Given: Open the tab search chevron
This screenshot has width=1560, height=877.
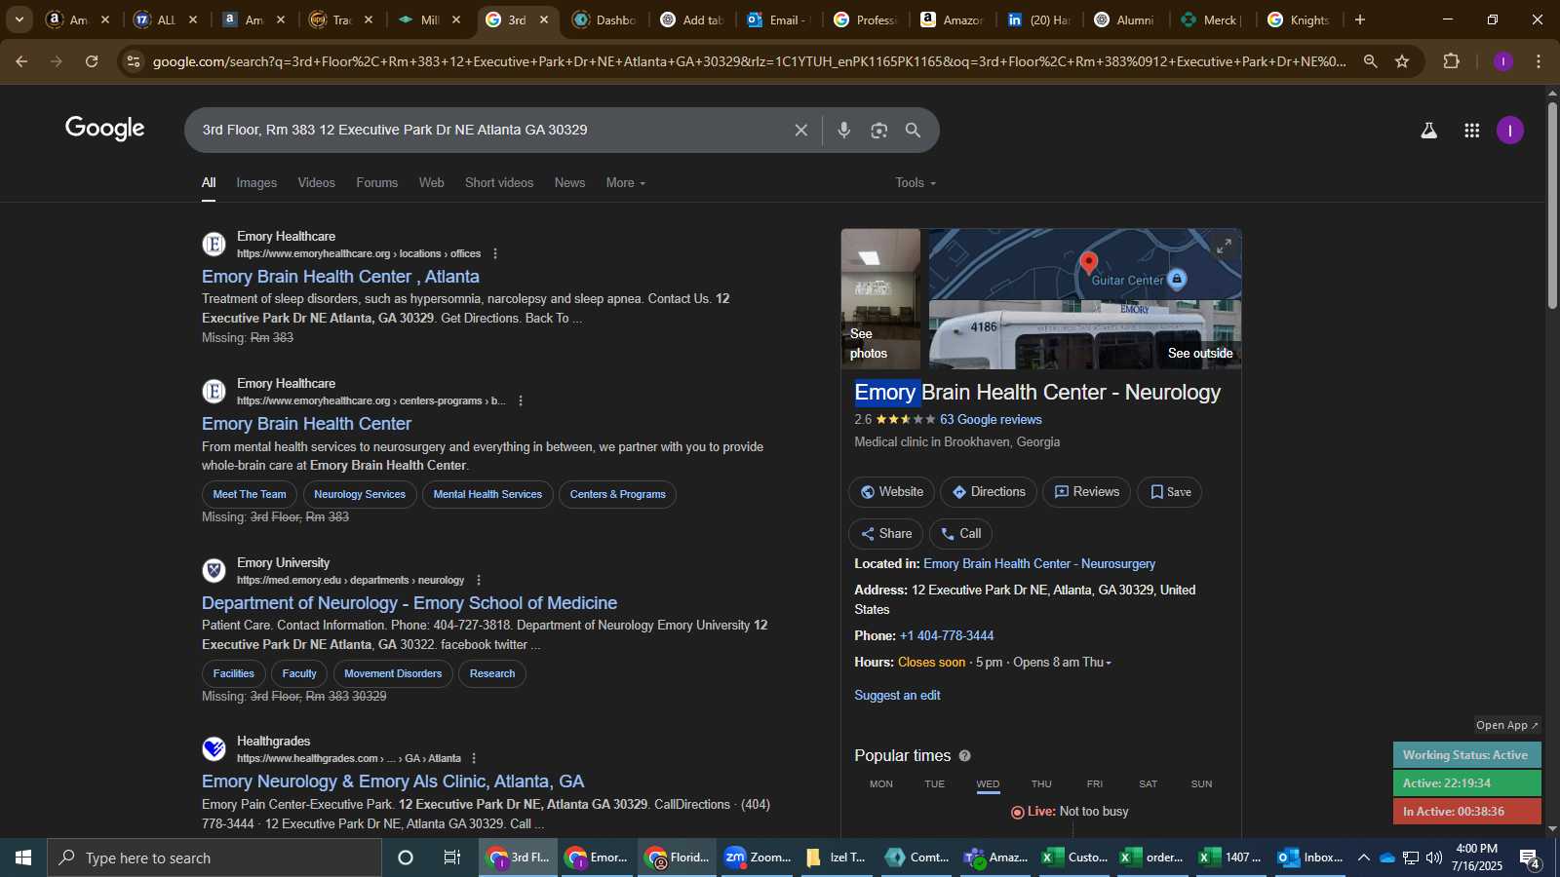Looking at the screenshot, I should pyautogui.click(x=19, y=19).
